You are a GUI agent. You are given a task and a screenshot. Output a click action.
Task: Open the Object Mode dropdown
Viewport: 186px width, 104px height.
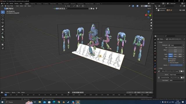pos(10,6)
